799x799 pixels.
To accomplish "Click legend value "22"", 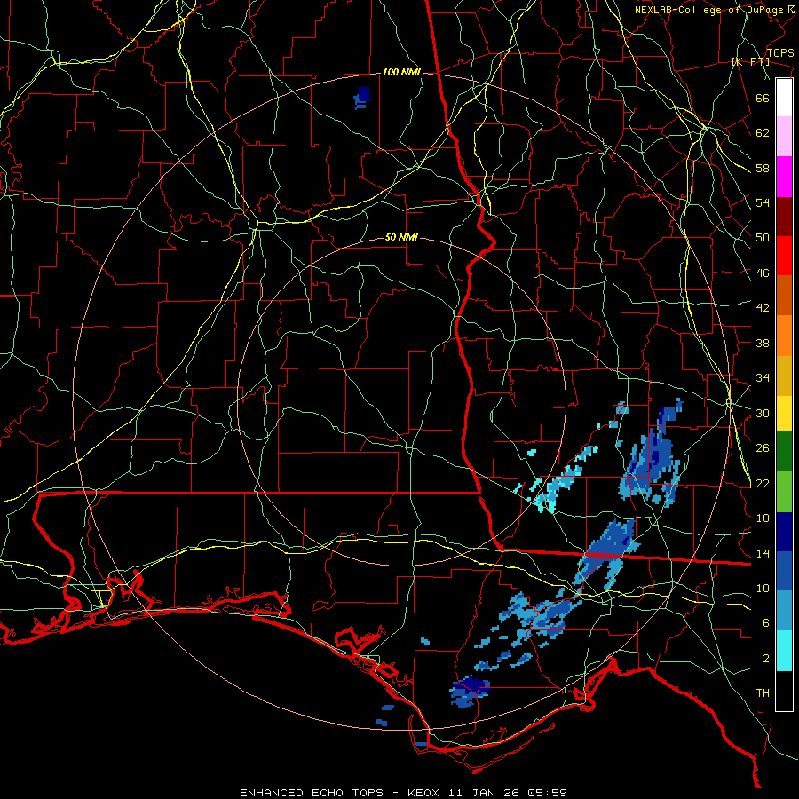I will [x=763, y=483].
